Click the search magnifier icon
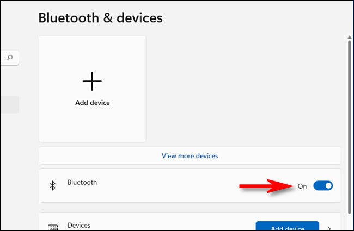Image resolution: width=354 pixels, height=231 pixels. pos(10,57)
